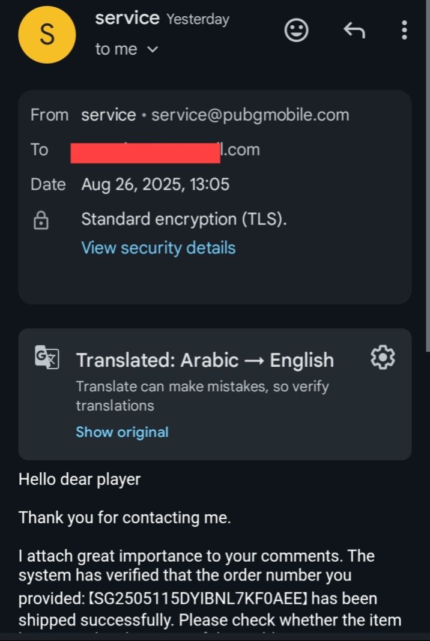Screen dimensions: 430x641
Task: Reply to the email with arrow icon
Action: pyautogui.click(x=354, y=30)
